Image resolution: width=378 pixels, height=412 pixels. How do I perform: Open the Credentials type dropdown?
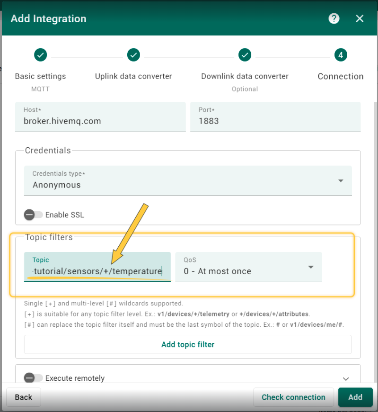188,180
